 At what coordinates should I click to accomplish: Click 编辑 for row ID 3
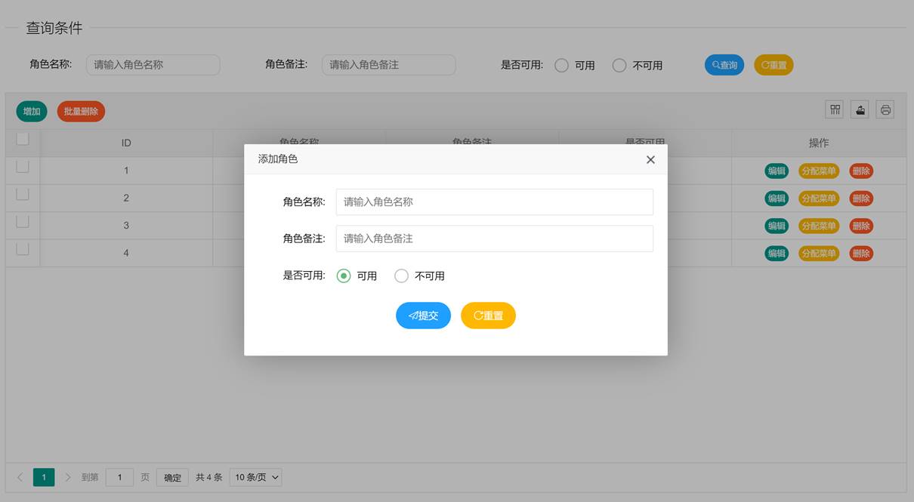pos(777,226)
